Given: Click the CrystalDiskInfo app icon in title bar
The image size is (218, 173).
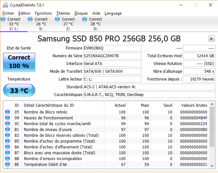Looking at the screenshot, I should [5, 5].
